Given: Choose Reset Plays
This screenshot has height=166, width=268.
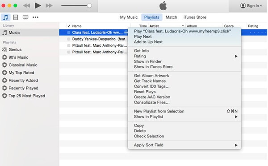Looking at the screenshot, I should (x=145, y=92).
